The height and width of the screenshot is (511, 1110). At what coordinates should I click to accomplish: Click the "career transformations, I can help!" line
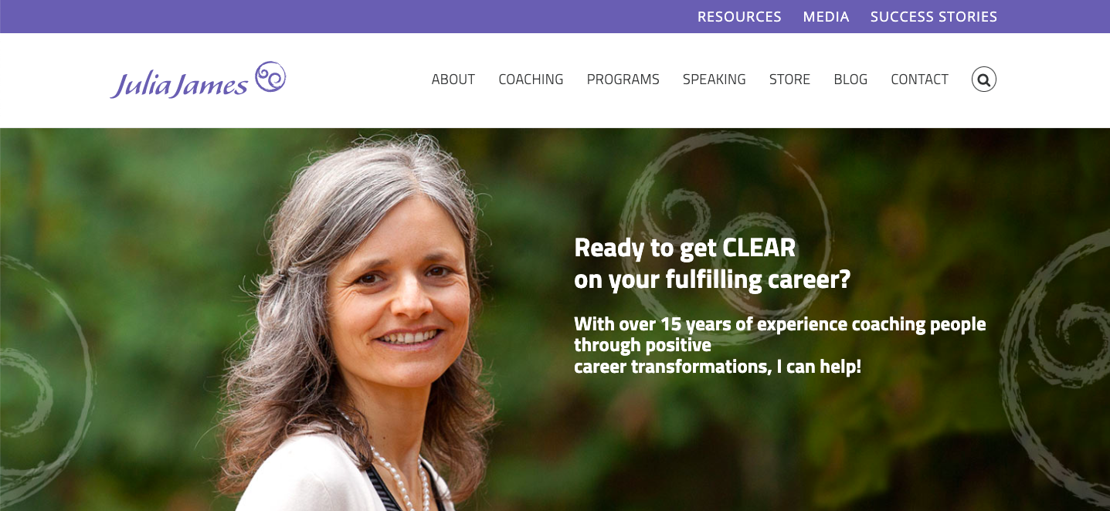[x=718, y=367]
